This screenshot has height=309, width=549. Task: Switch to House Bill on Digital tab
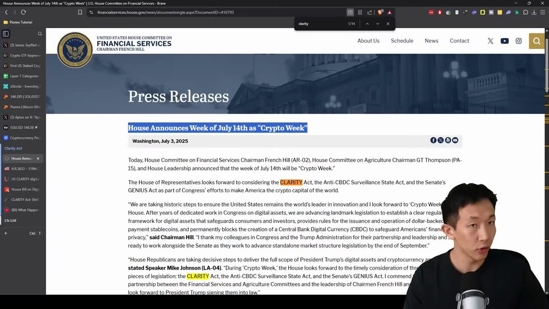(22, 190)
